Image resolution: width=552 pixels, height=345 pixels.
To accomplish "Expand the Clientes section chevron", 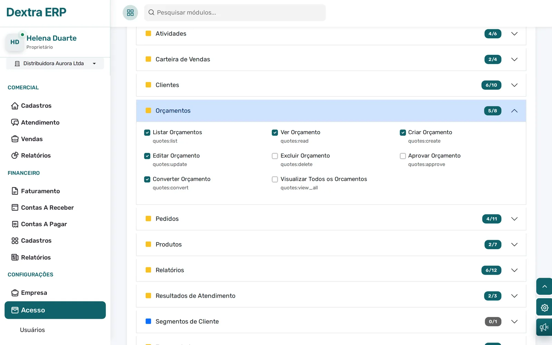I will click(514, 85).
